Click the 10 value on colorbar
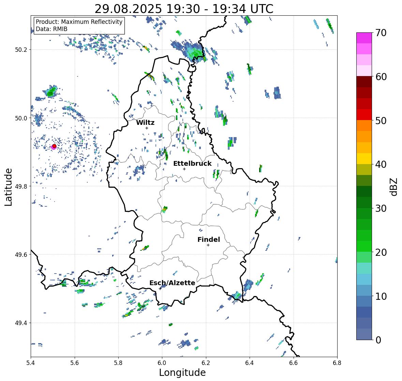402x381 pixels. pos(381,296)
